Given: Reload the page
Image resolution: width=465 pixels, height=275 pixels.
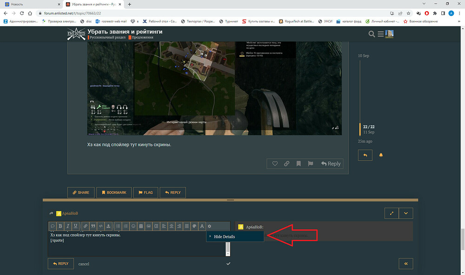Looking at the screenshot, I should [22, 13].
